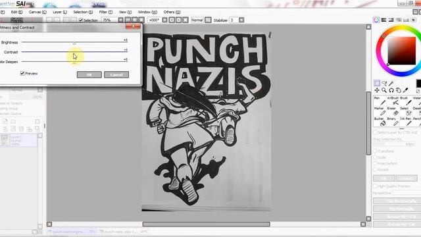Toggle the RGB slider panel icon
Viewport: 421px width, 237px height.
384,20
